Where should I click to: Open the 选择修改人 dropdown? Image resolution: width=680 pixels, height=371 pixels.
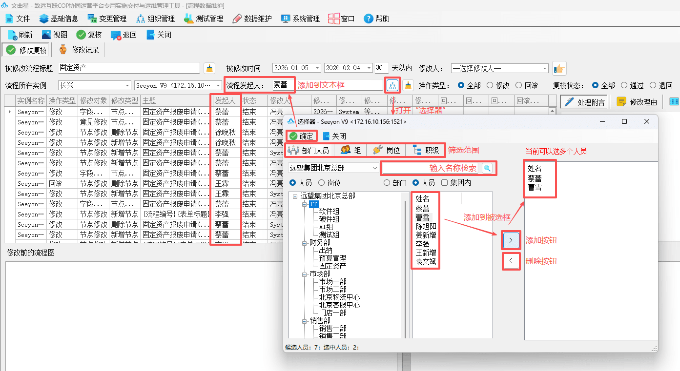[x=499, y=68]
